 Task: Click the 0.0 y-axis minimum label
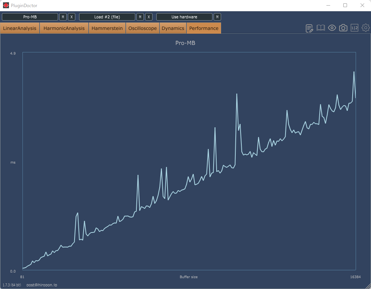coord(13,271)
